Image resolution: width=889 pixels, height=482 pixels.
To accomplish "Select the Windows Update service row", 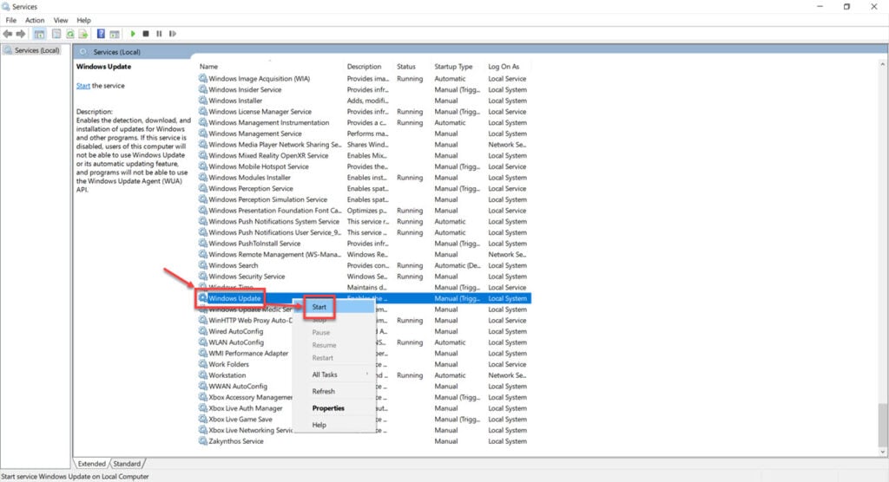I will point(364,298).
